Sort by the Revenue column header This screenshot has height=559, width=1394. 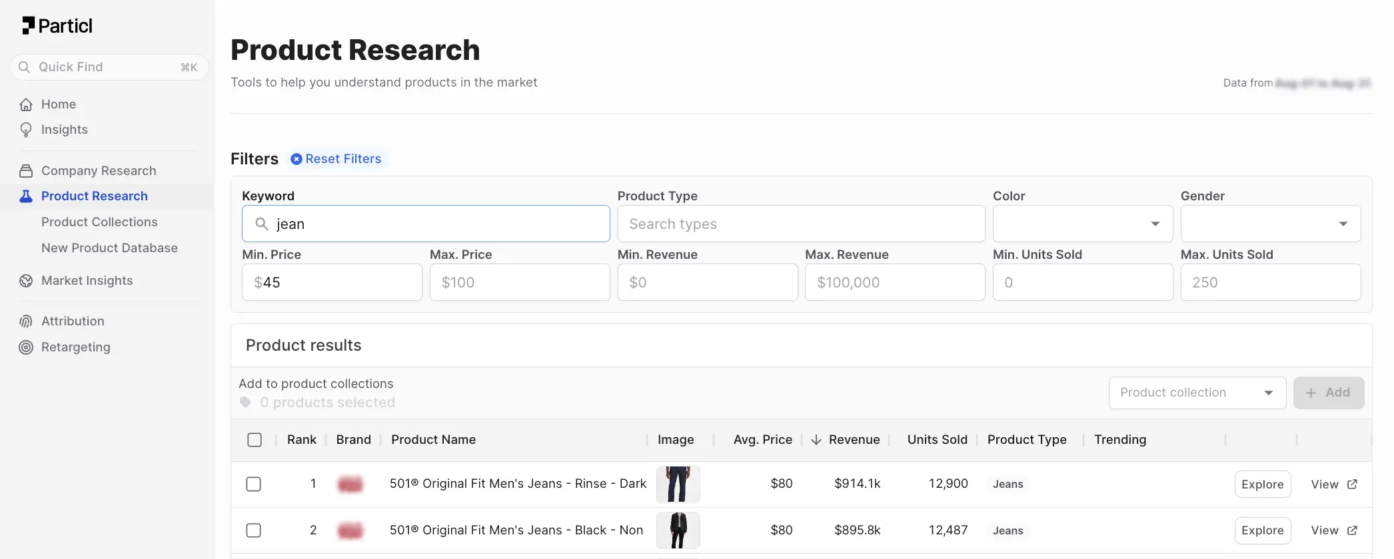click(x=854, y=440)
